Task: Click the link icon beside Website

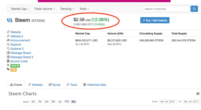Action: (8, 32)
